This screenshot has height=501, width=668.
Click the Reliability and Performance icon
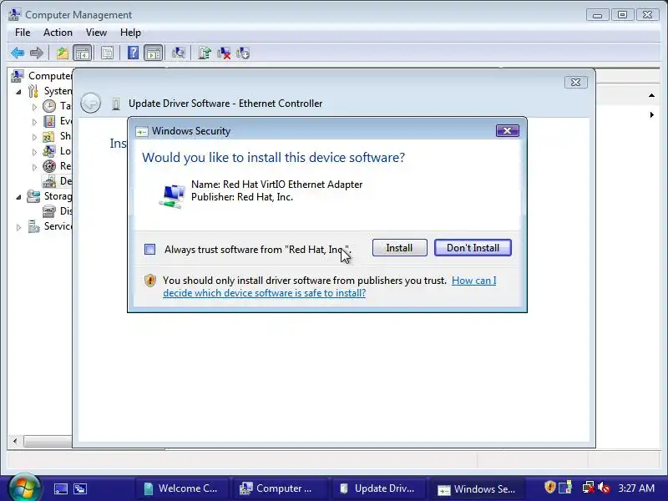point(49,166)
